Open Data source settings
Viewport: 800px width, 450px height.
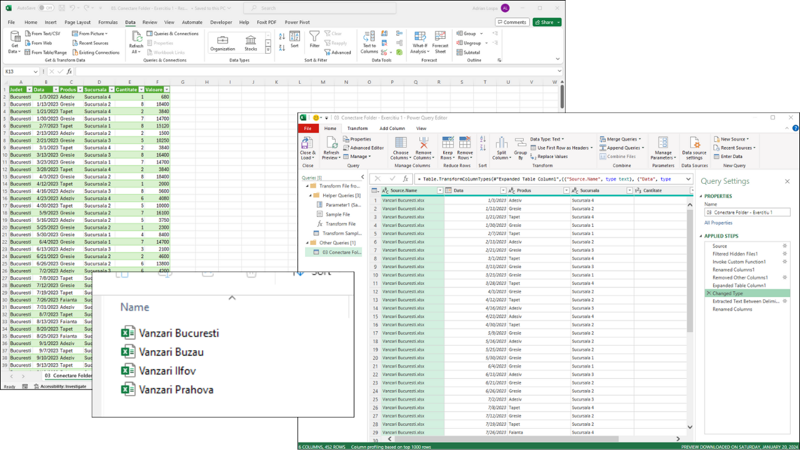(x=694, y=149)
